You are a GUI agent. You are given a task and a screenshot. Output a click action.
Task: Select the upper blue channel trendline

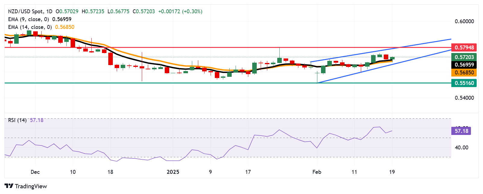422,44
